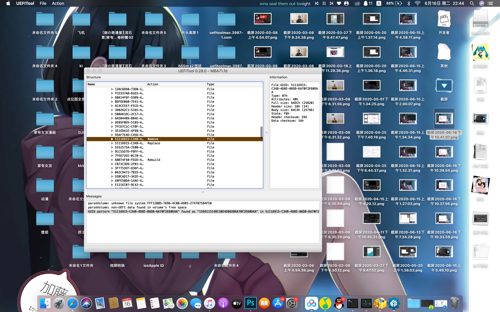The width and height of the screenshot is (500, 312).
Task: Open UEFITool icon in the dock
Action: click(394, 303)
